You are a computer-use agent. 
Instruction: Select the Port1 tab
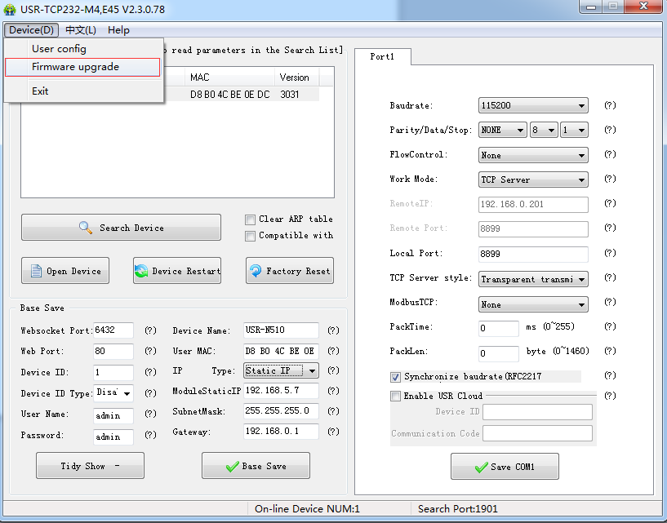click(382, 56)
